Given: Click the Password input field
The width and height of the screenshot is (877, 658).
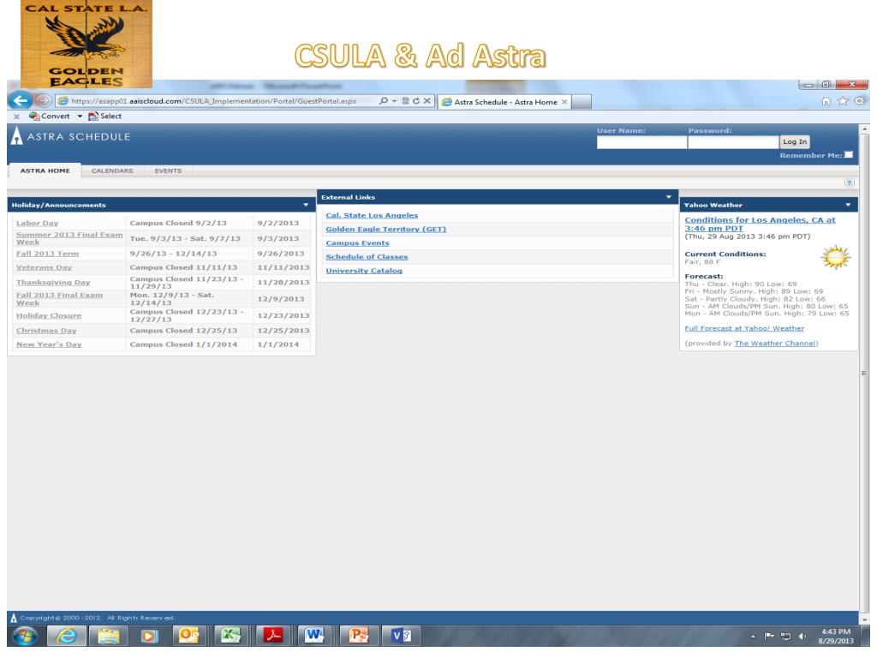Looking at the screenshot, I should click(x=733, y=142).
